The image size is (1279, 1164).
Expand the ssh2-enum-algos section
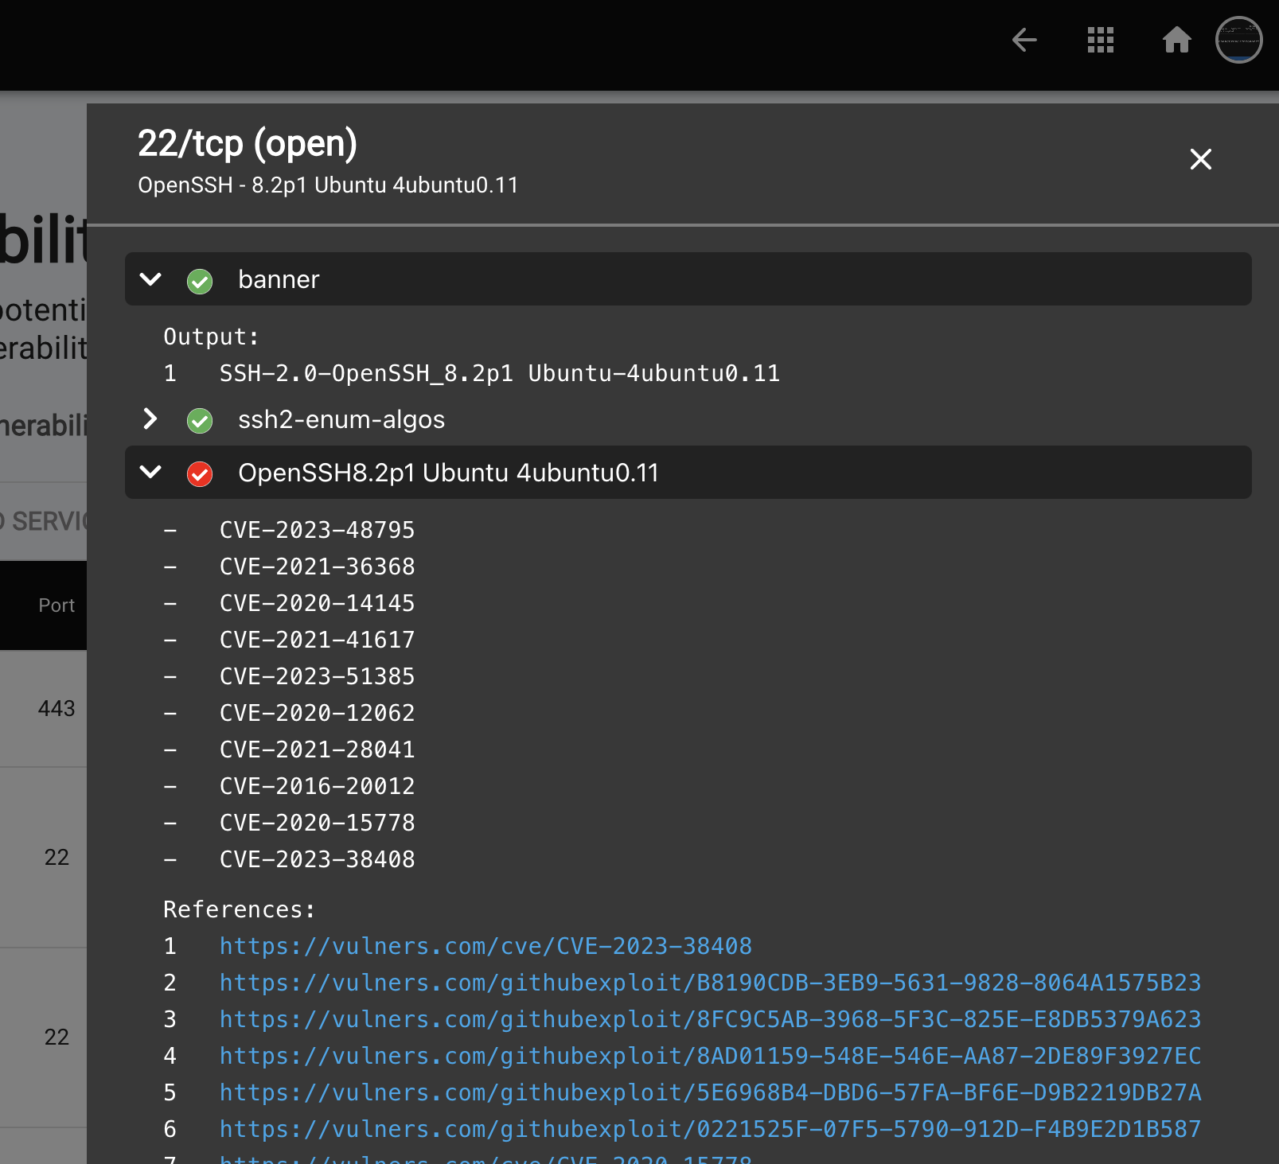[150, 420]
